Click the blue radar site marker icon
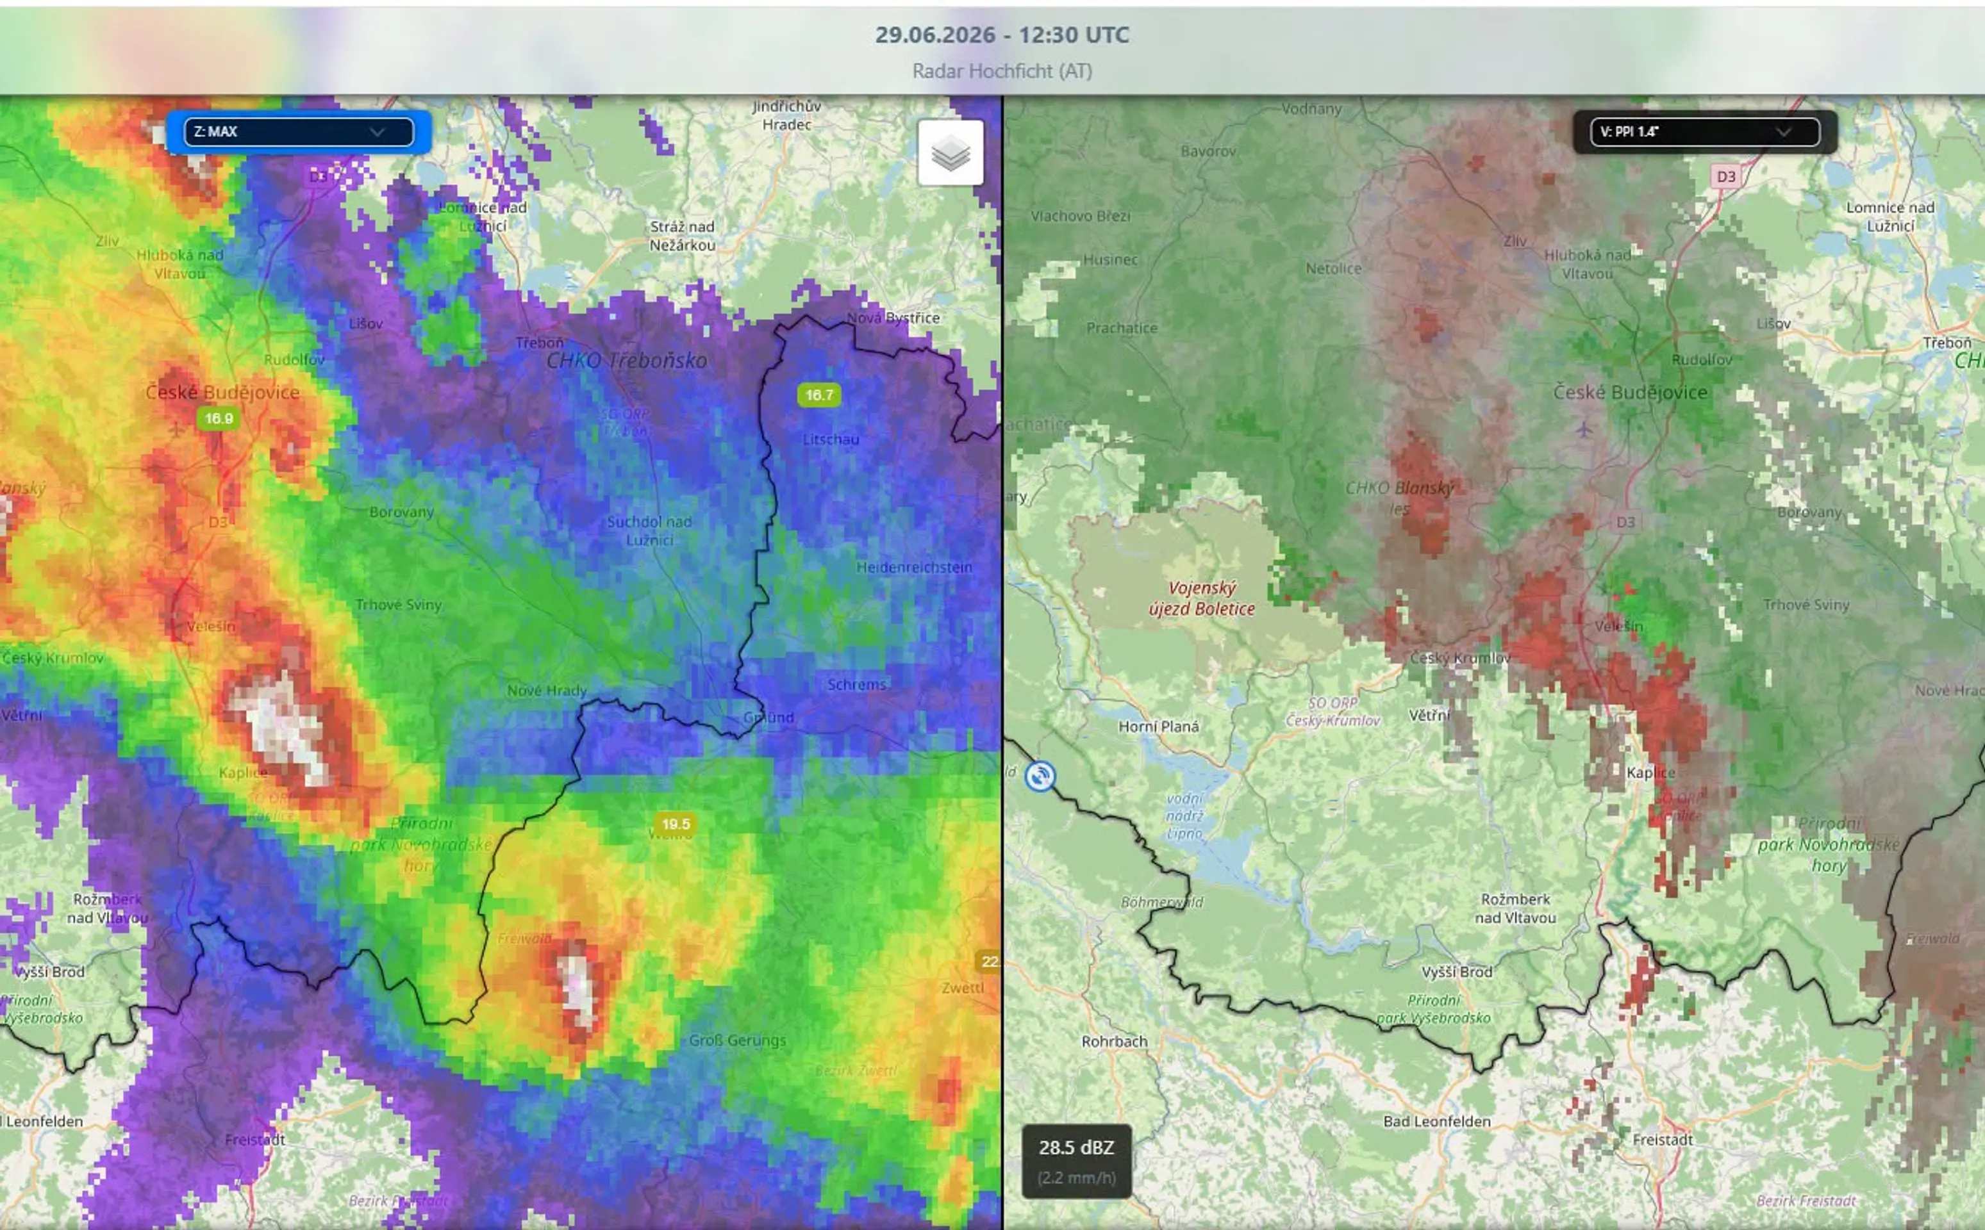 (1040, 776)
